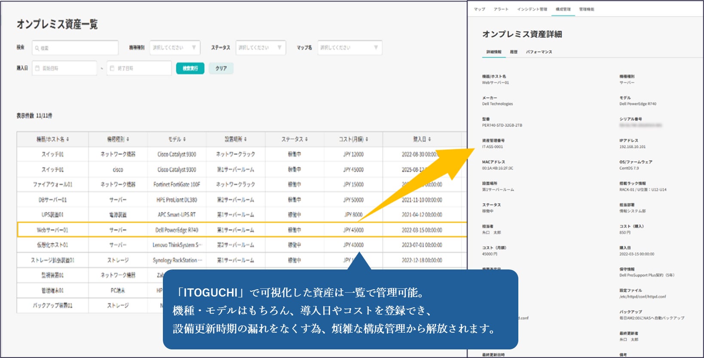Viewport: 704px width, 358px height.
Task: Expand the ステータス filter dropdown
Action: (261, 47)
